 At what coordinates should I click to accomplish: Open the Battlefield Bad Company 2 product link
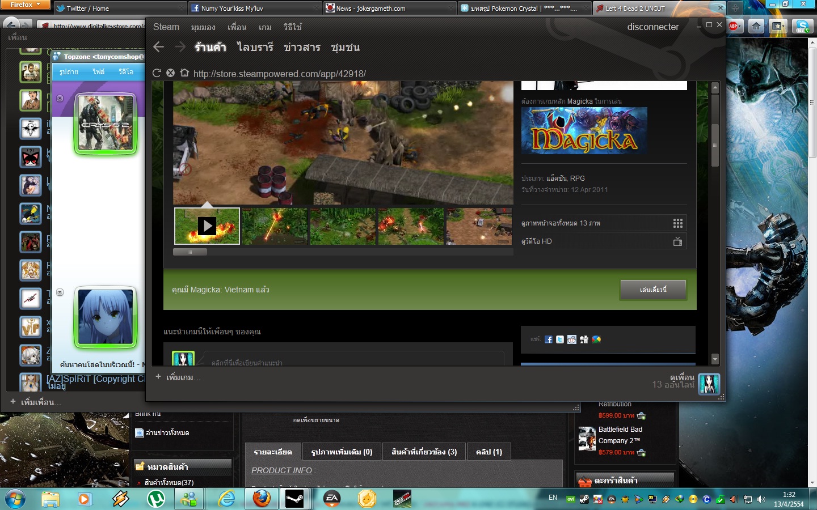[x=621, y=435]
